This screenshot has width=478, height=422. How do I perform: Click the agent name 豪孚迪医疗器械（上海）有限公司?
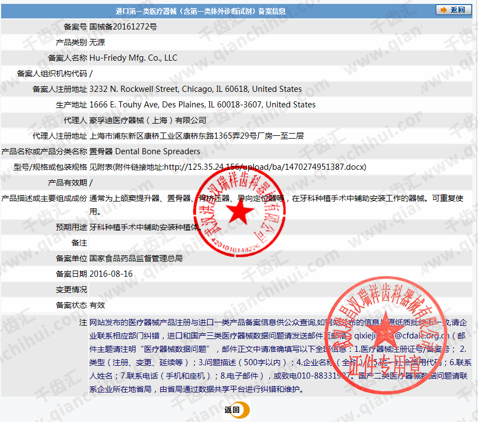pos(147,120)
